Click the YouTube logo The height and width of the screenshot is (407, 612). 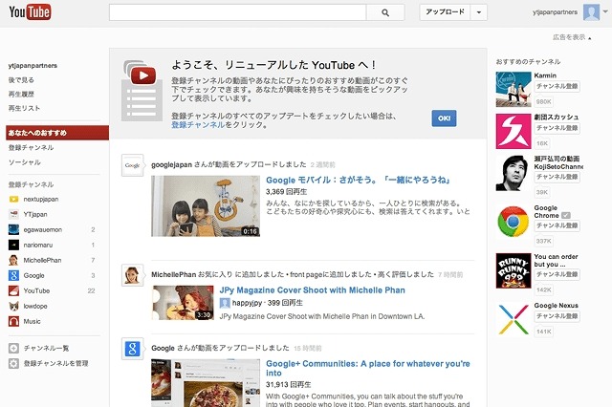(30, 12)
